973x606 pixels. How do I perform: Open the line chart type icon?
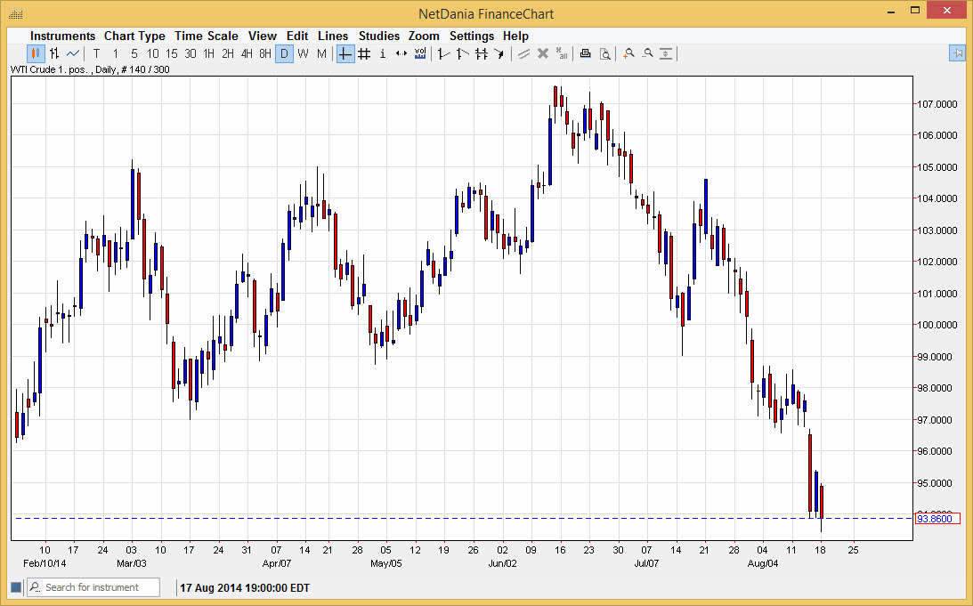71,53
